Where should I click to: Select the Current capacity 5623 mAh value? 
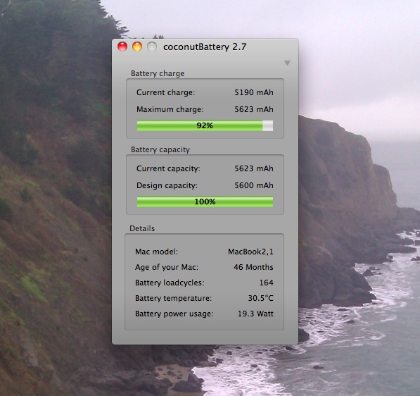[254, 168]
